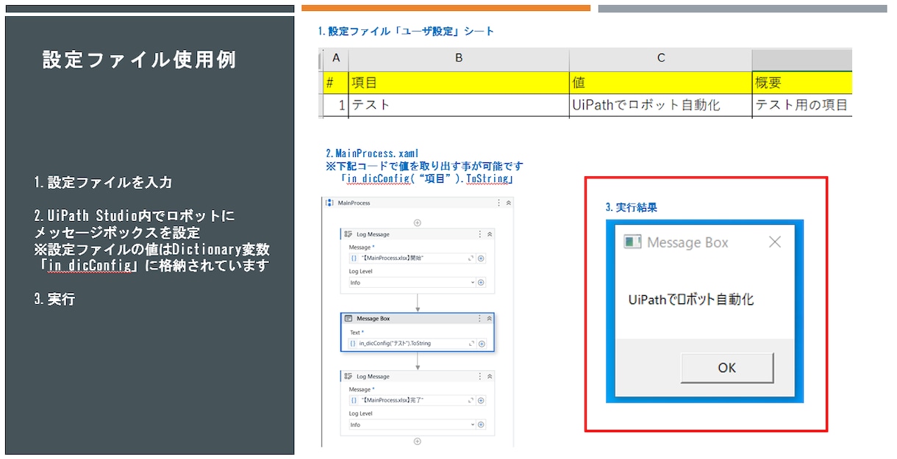Click the 'Message Box' activity title text

coord(374,319)
